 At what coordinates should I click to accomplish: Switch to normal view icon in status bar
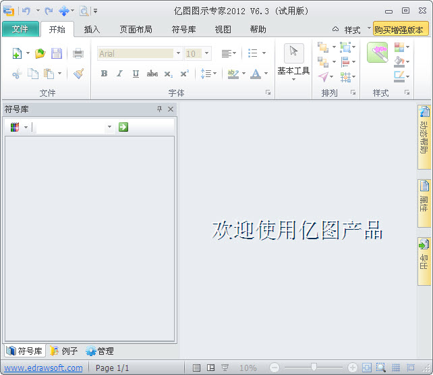[197, 368]
